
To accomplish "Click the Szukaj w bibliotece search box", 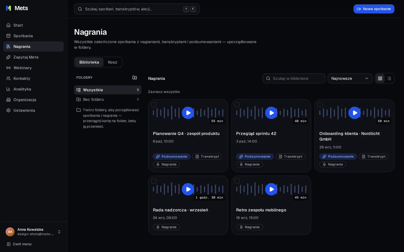I will point(294,78).
